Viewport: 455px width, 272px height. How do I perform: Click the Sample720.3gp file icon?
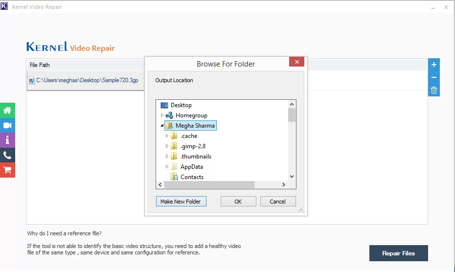[x=32, y=80]
